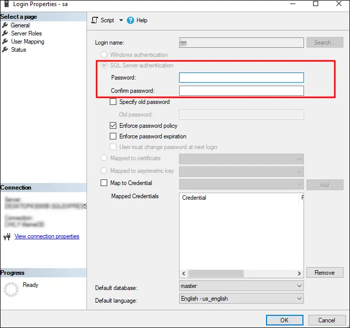Click the Status page wrench icon
The width and height of the screenshot is (350, 328).
tap(5, 50)
